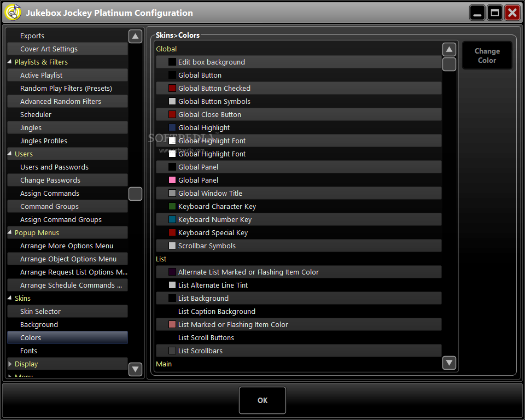Open Cover Art Settings
The image size is (525, 420).
(x=67, y=49)
